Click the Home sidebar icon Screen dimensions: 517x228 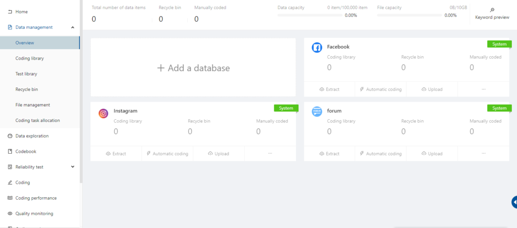point(10,12)
